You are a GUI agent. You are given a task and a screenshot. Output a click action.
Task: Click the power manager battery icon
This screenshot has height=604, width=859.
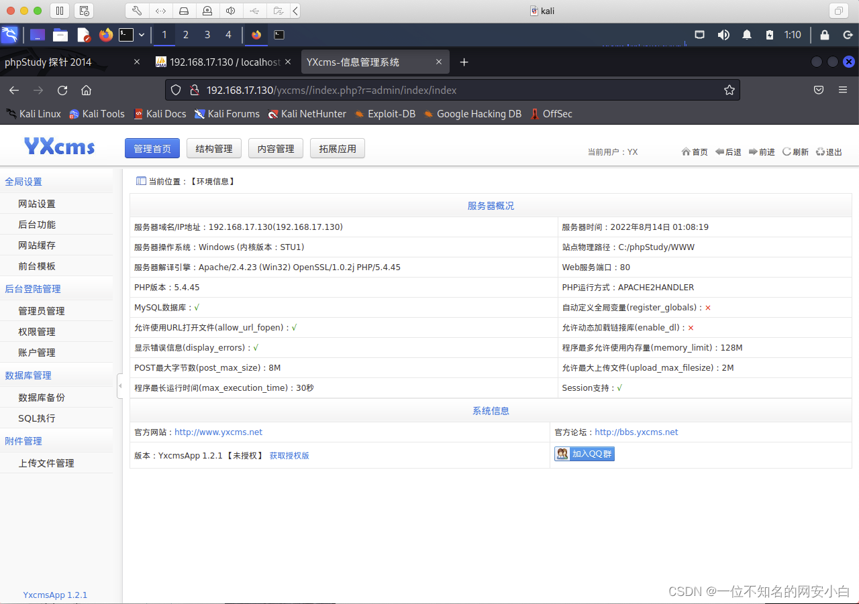click(770, 35)
